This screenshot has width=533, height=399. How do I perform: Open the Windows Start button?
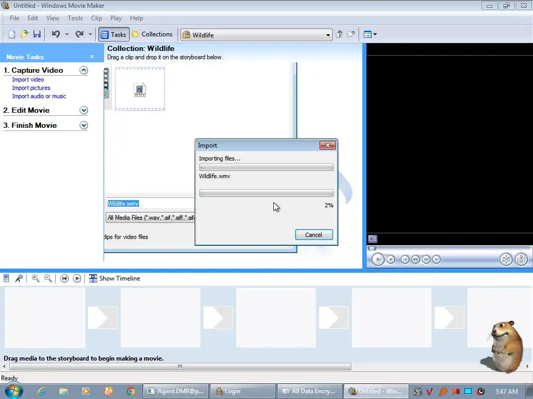[x=13, y=391]
